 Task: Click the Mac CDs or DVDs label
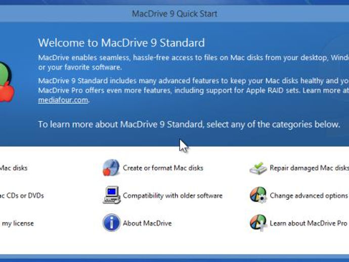coord(22,196)
